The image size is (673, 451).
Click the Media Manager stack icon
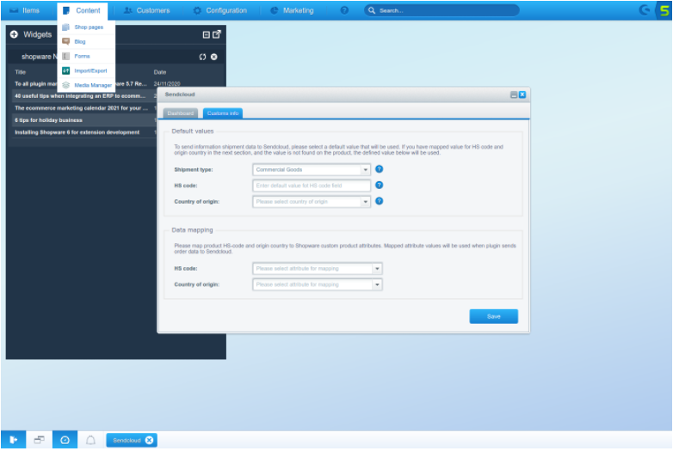[65, 85]
